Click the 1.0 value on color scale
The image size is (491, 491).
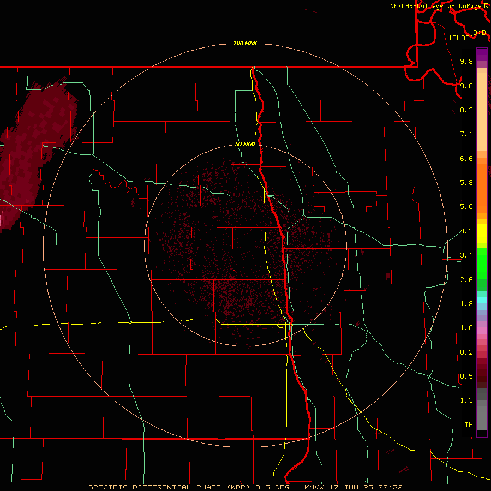click(x=466, y=328)
